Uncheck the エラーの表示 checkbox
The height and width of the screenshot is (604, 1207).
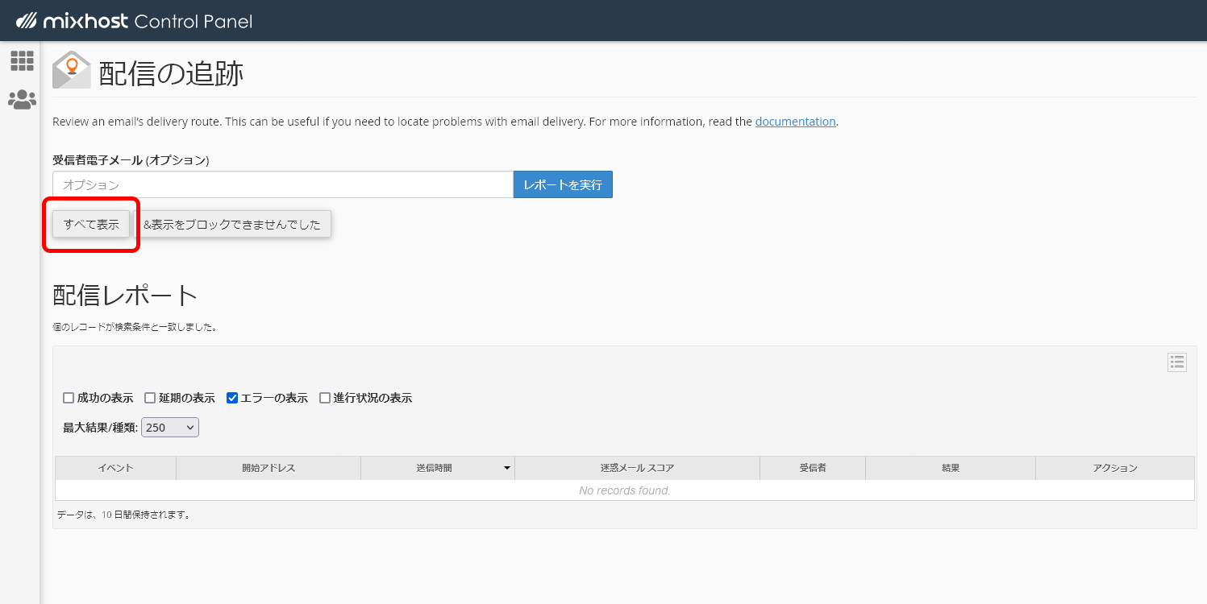[x=232, y=398]
